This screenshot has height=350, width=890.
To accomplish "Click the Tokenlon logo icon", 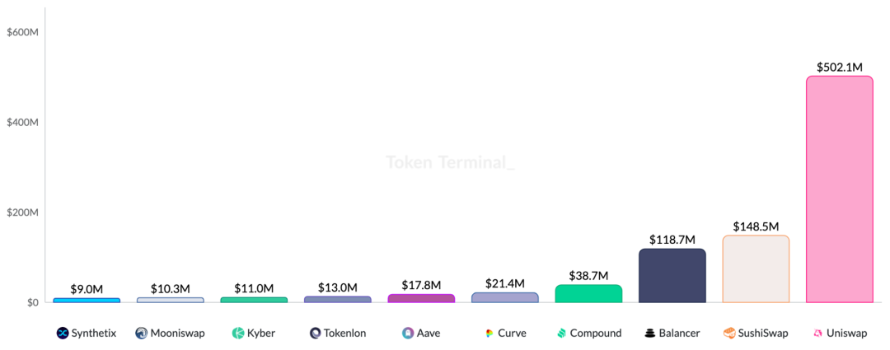I will tap(316, 333).
